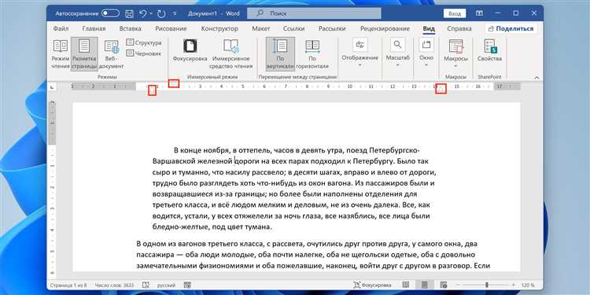Select По горизонтали page movement

312,54
